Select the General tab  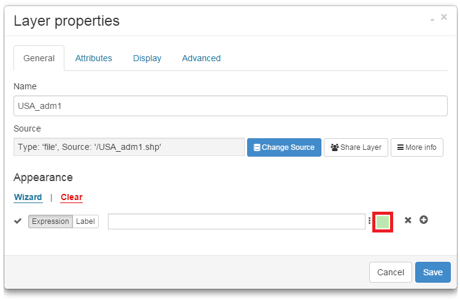pos(39,58)
